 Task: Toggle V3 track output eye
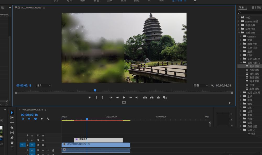pos(43,136)
